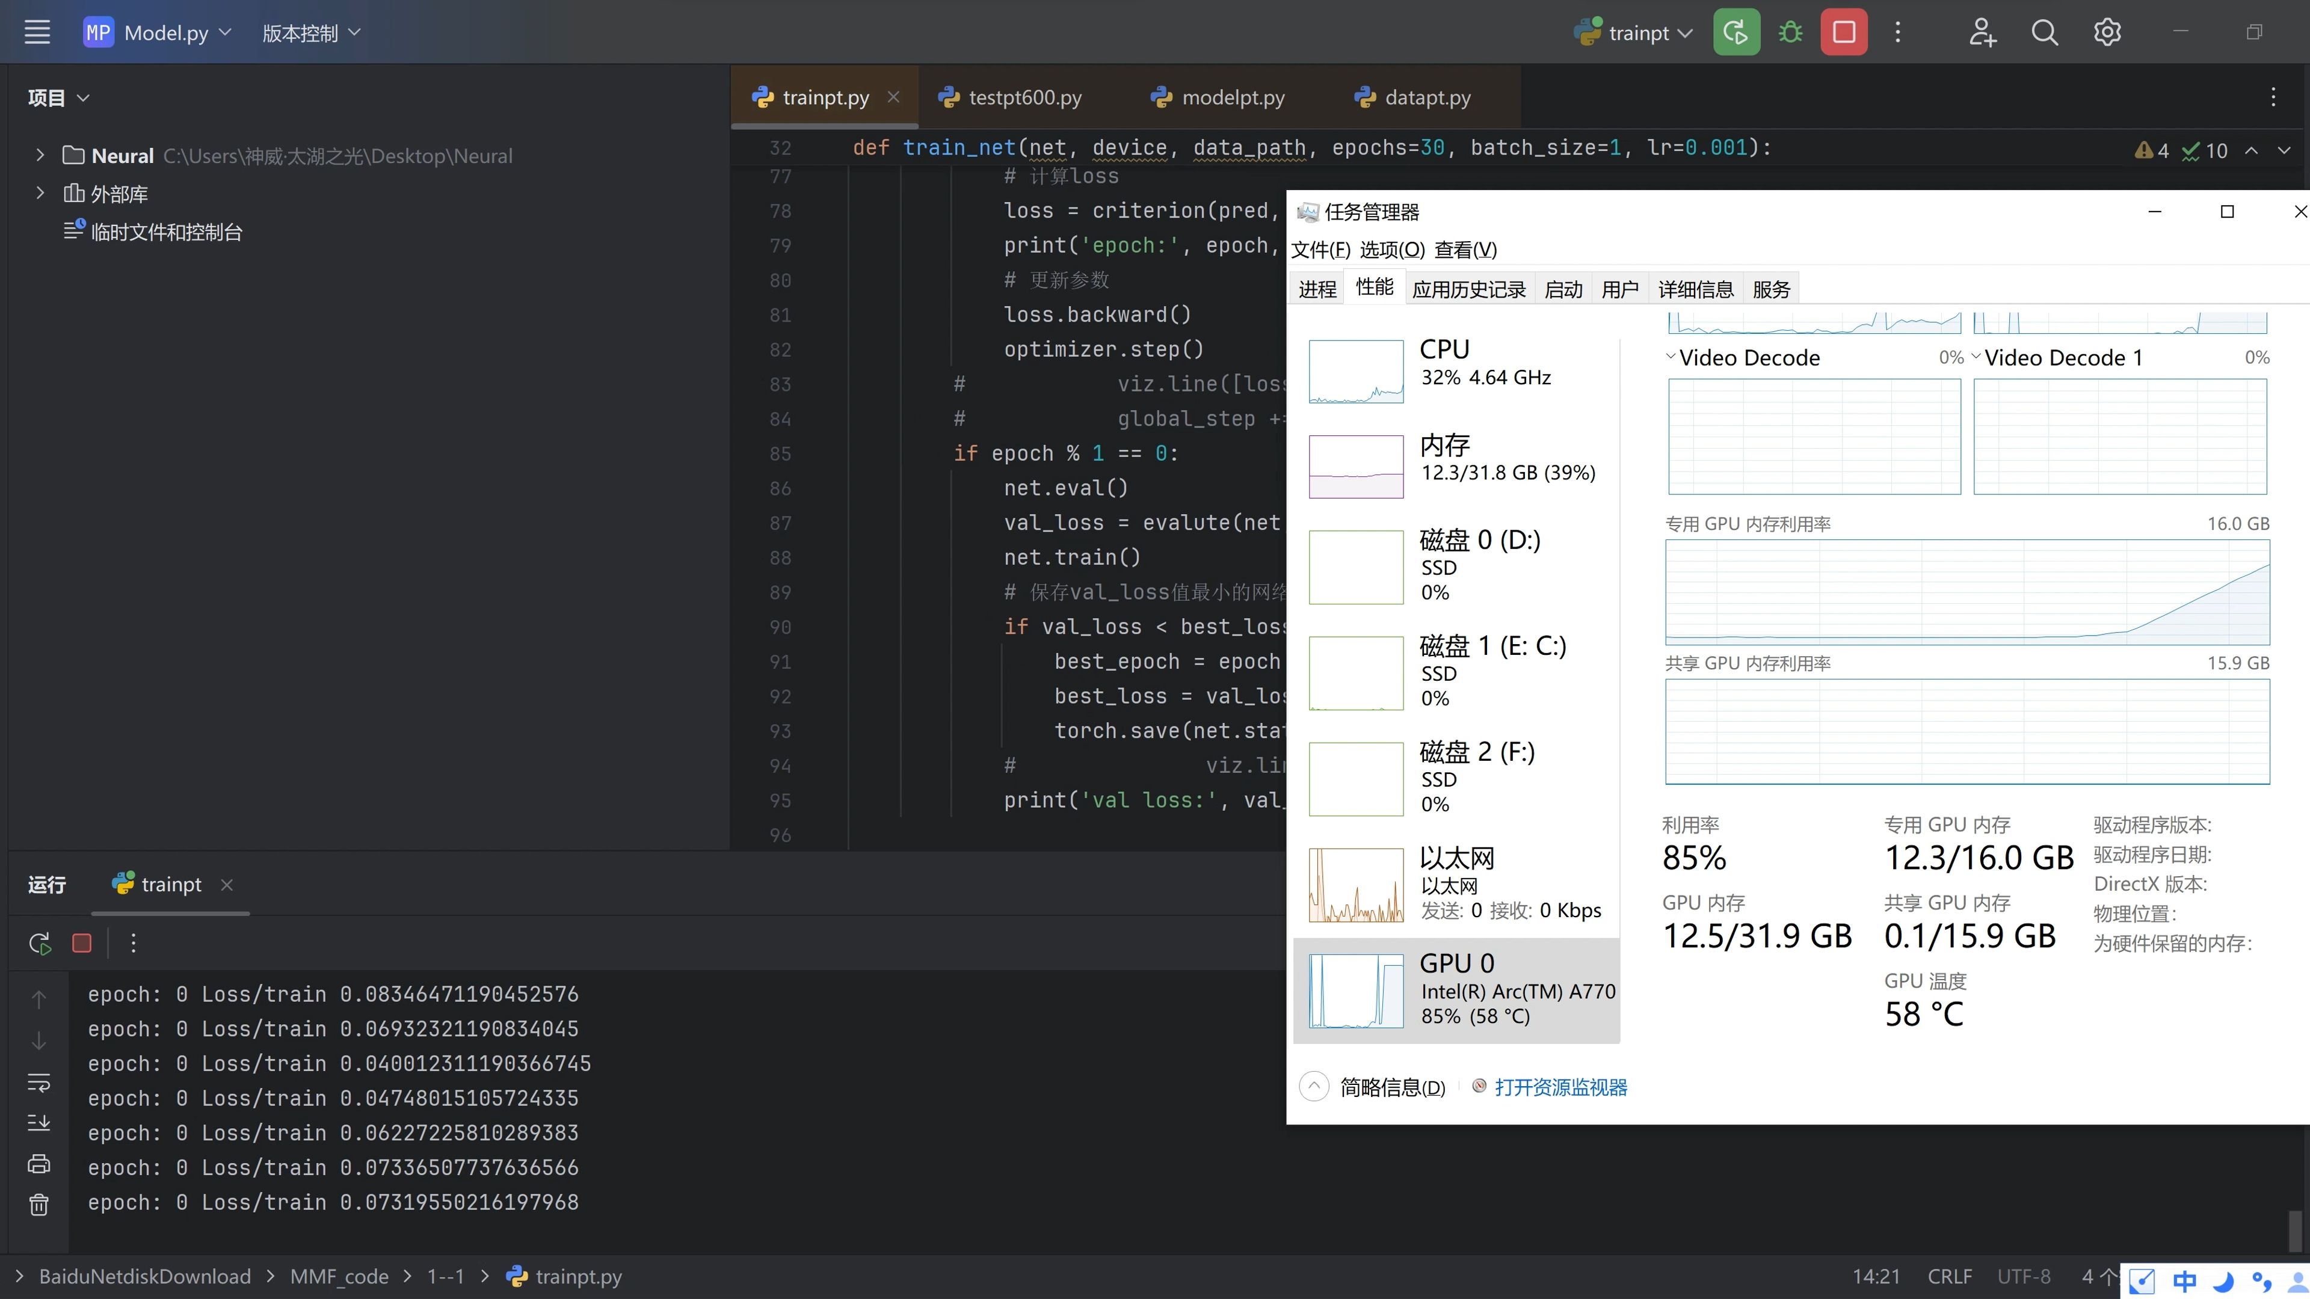Expand the 外部库 tree node
The image size is (2310, 1299).
point(40,192)
